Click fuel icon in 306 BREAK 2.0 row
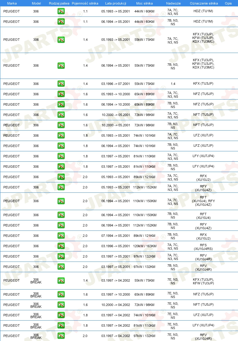This screenshot has width=238, height=341. click(x=61, y=336)
